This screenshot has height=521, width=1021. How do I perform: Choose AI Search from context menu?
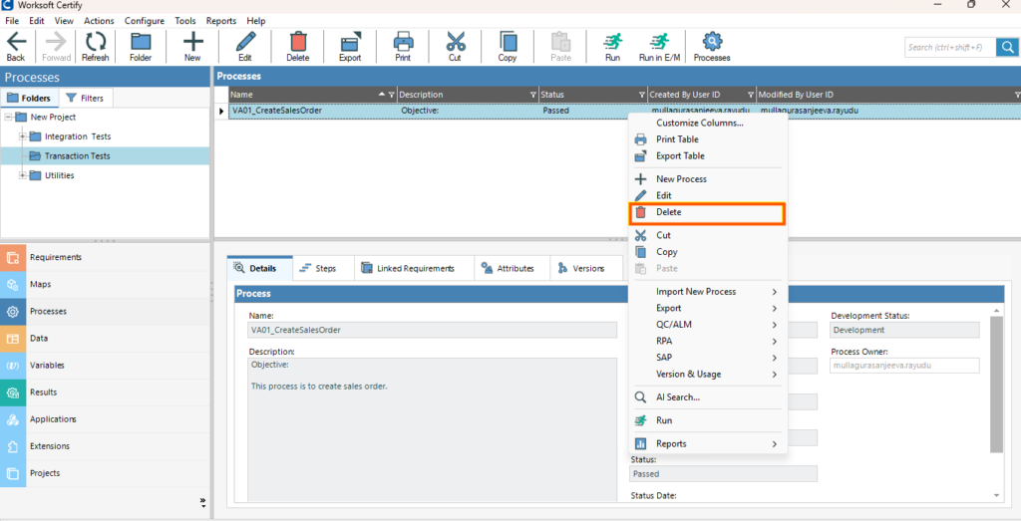pyautogui.click(x=708, y=397)
